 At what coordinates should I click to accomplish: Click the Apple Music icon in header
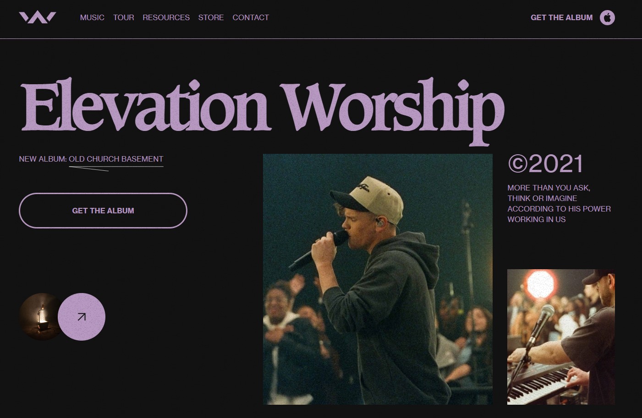[607, 17]
